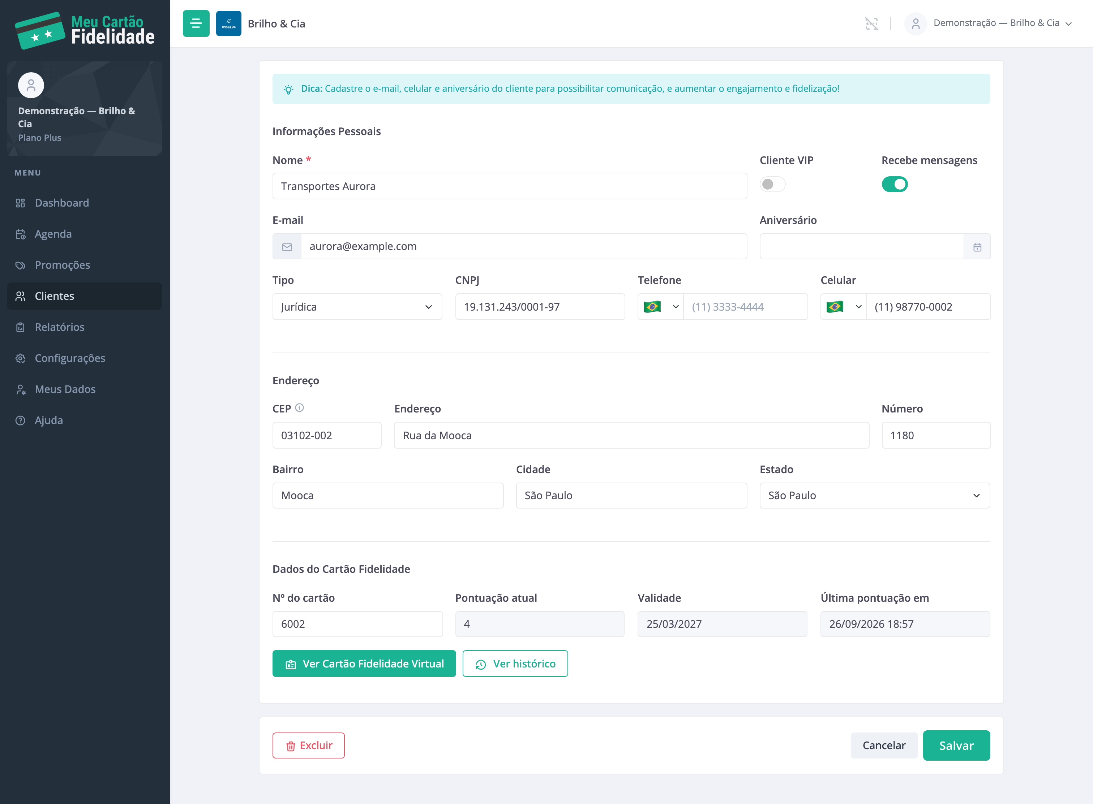Click the CEP info icon
Viewport: 1093px width, 804px height.
[300, 408]
